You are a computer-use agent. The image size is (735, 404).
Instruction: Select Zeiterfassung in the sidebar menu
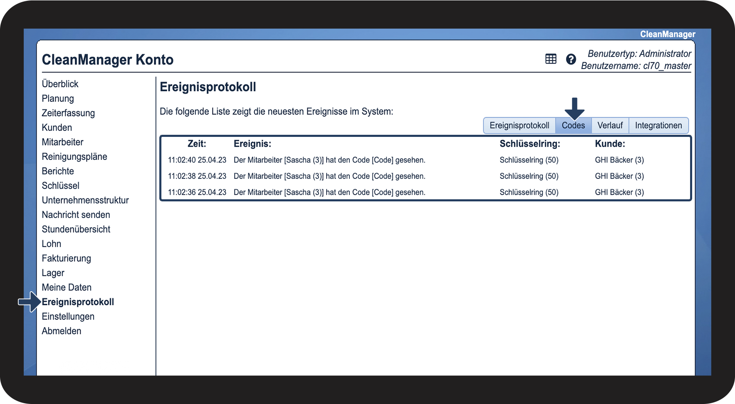tap(68, 113)
